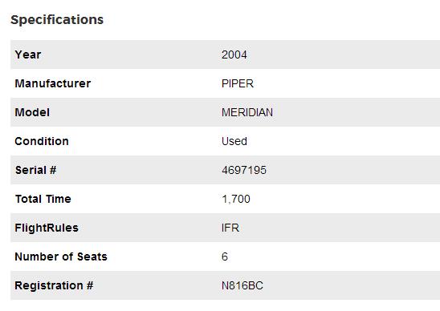
Task: Click the manufacturer value PIPER
Action: pyautogui.click(x=238, y=83)
